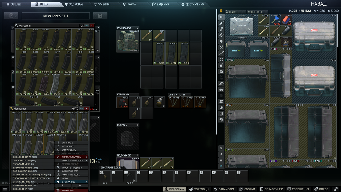Expand the Подсумок section arrow
This screenshot has height=192, width=341.
[x=138, y=155]
